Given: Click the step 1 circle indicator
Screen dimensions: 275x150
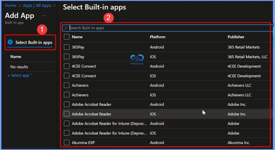Looking at the screenshot, I should pos(10,42).
